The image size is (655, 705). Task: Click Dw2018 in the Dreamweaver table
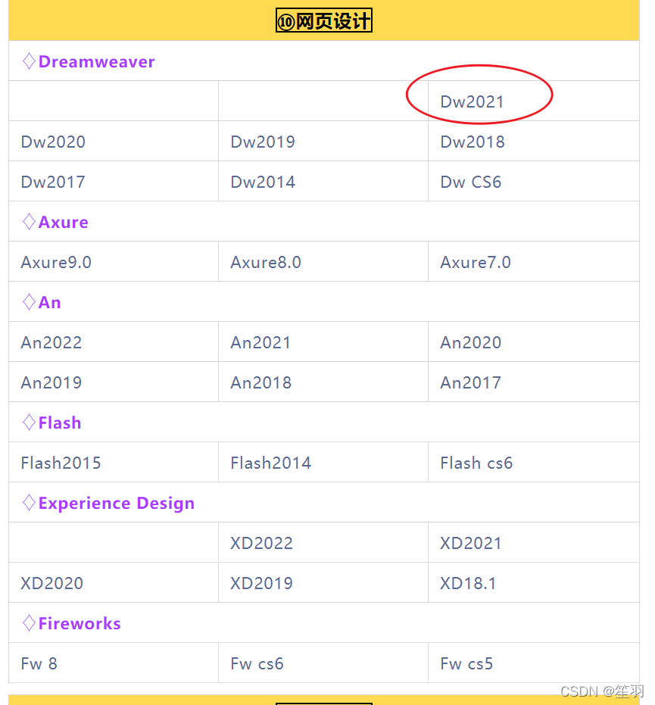pyautogui.click(x=472, y=142)
